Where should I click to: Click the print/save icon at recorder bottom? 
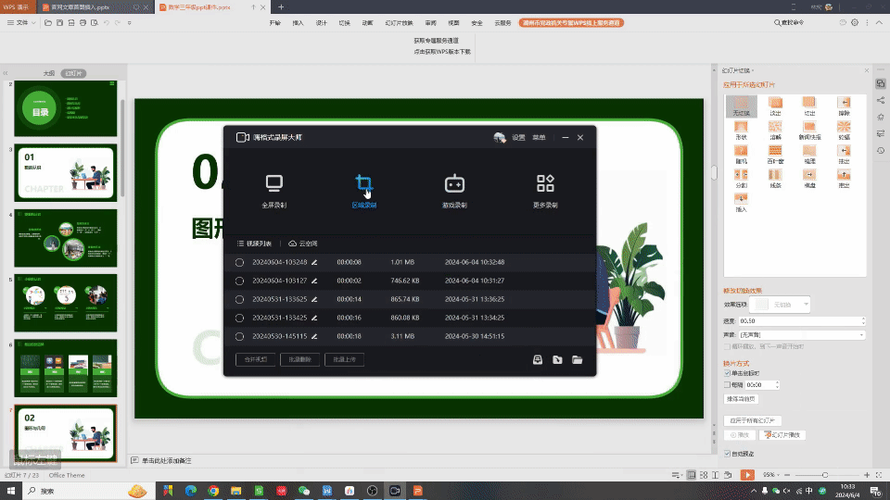click(x=538, y=359)
